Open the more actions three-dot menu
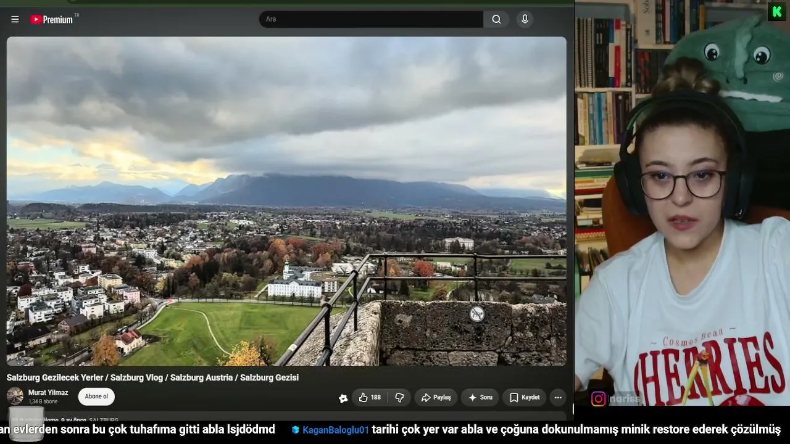The image size is (790, 444). coord(558,398)
